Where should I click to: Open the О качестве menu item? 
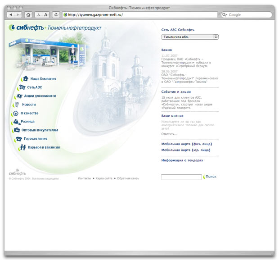point(29,113)
